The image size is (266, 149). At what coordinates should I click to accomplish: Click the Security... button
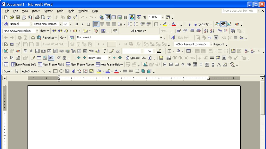[205, 24]
